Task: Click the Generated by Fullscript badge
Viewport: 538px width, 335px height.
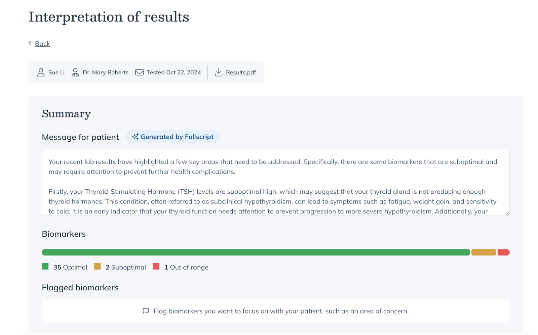Action: click(172, 137)
